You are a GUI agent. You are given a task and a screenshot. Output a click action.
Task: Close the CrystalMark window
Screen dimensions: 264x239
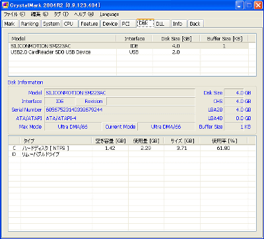[x=258, y=5]
